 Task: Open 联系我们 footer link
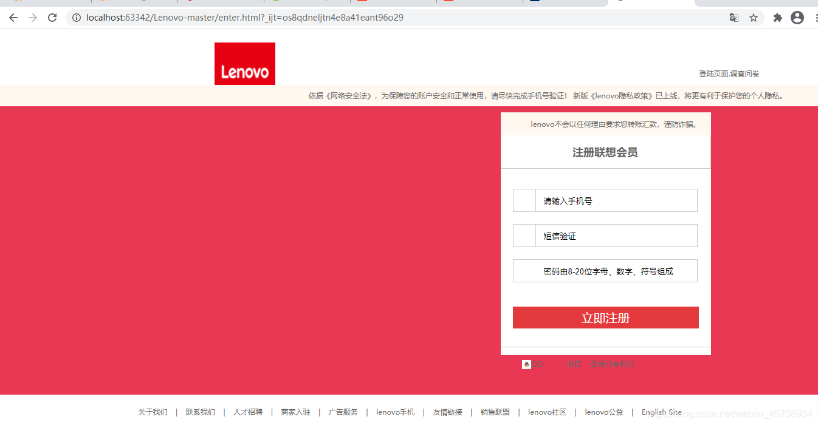pos(201,412)
